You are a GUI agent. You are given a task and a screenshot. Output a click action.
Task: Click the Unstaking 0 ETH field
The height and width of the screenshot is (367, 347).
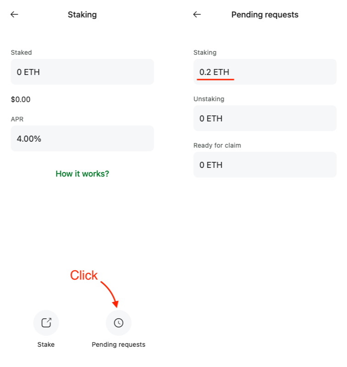click(265, 118)
